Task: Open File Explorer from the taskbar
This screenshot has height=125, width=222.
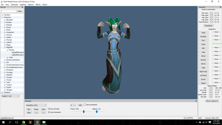Action: (44, 122)
